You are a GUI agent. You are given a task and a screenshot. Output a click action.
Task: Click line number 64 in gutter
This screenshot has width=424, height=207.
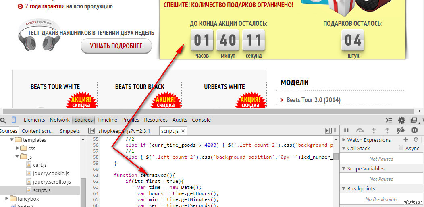tap(96, 193)
